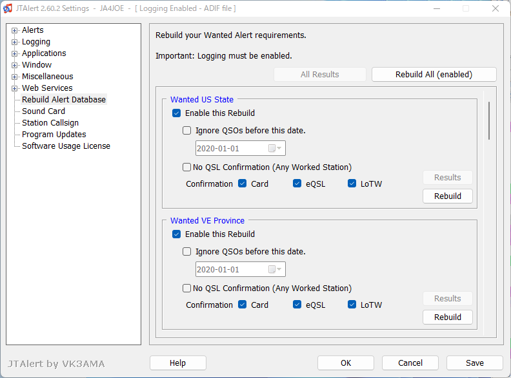
Task: Open Station Callsign settings
Action: 50,122
